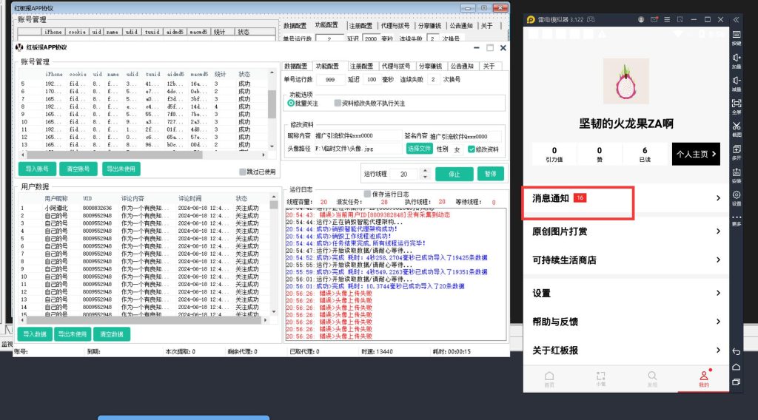
Task: Enable the 保存运行日志 checkbox
Action: [x=367, y=194]
